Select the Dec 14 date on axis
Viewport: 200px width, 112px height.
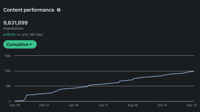click(192, 105)
